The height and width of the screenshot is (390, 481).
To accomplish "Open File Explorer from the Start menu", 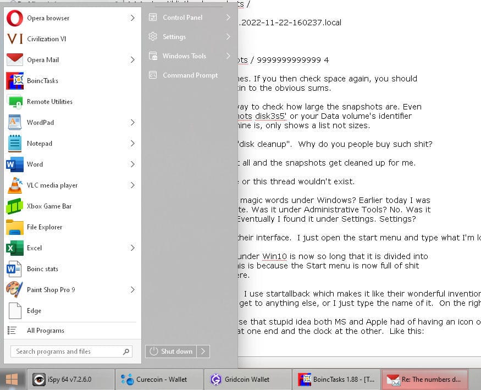I will 70,227.
